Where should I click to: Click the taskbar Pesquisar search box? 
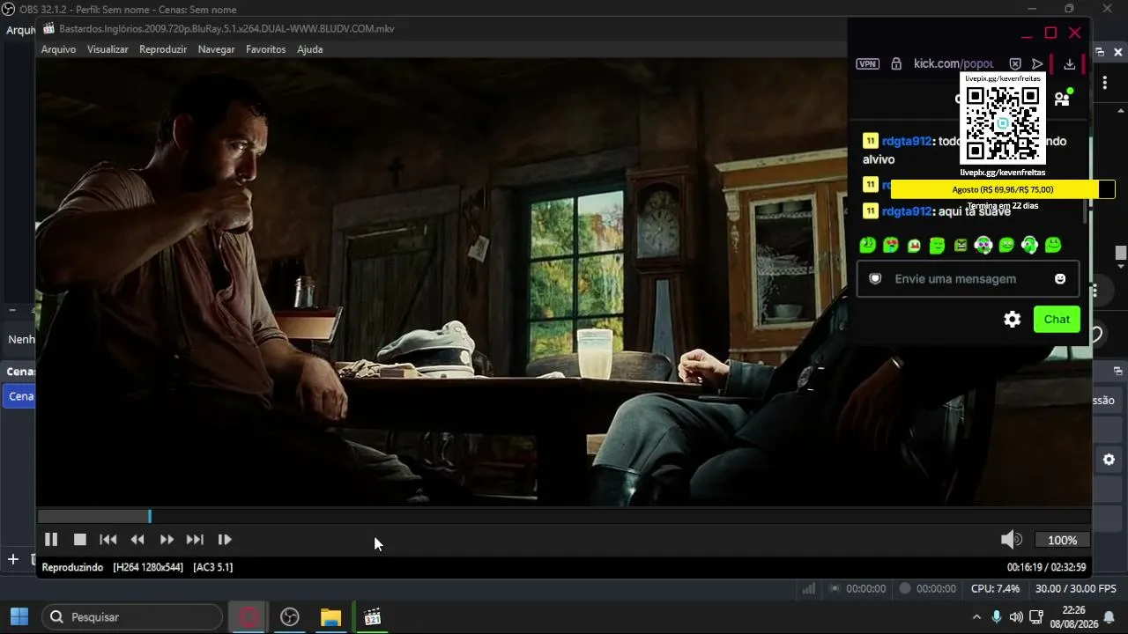coord(132,617)
